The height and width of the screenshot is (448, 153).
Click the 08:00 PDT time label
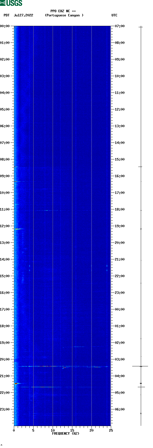click(x=5, y=159)
